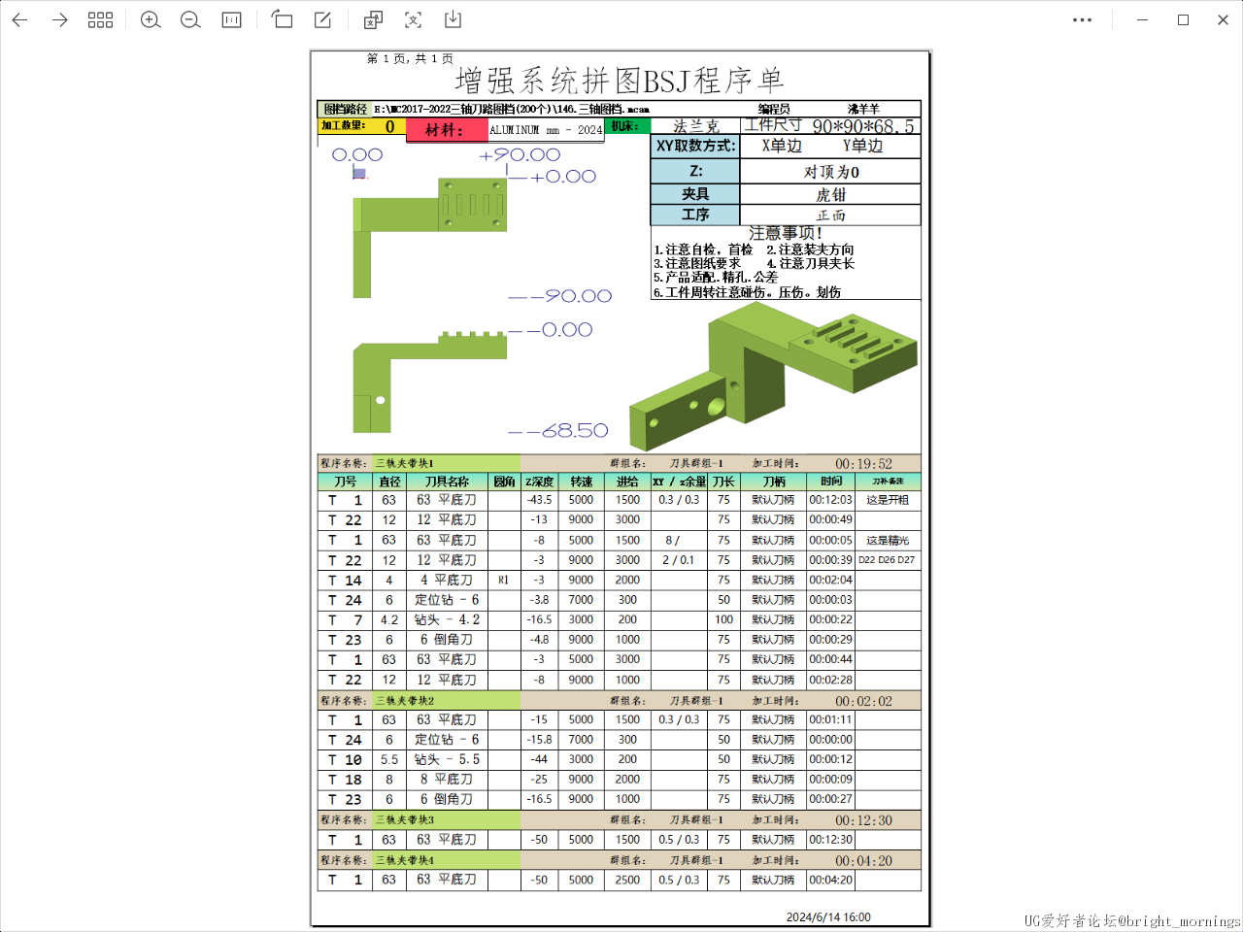1243x932 pixels.
Task: Click the 刀具名称 column header
Action: 447,482
